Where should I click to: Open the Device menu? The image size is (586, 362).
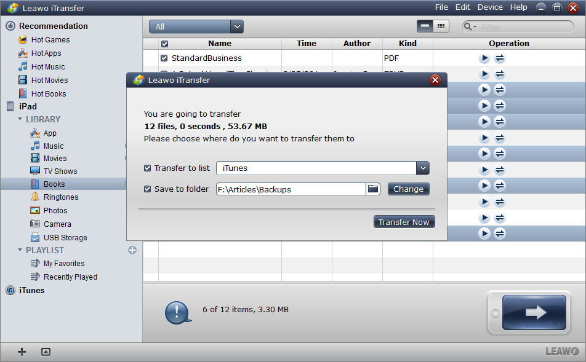(x=490, y=7)
